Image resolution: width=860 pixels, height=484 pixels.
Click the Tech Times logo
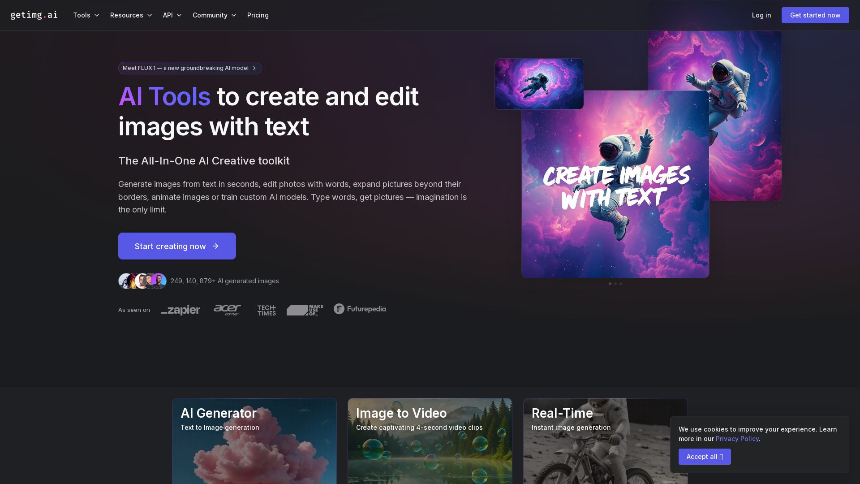point(267,310)
